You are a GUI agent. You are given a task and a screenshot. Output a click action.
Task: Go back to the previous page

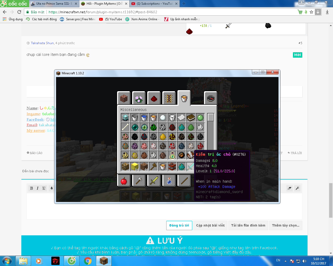pyautogui.click(x=5, y=12)
